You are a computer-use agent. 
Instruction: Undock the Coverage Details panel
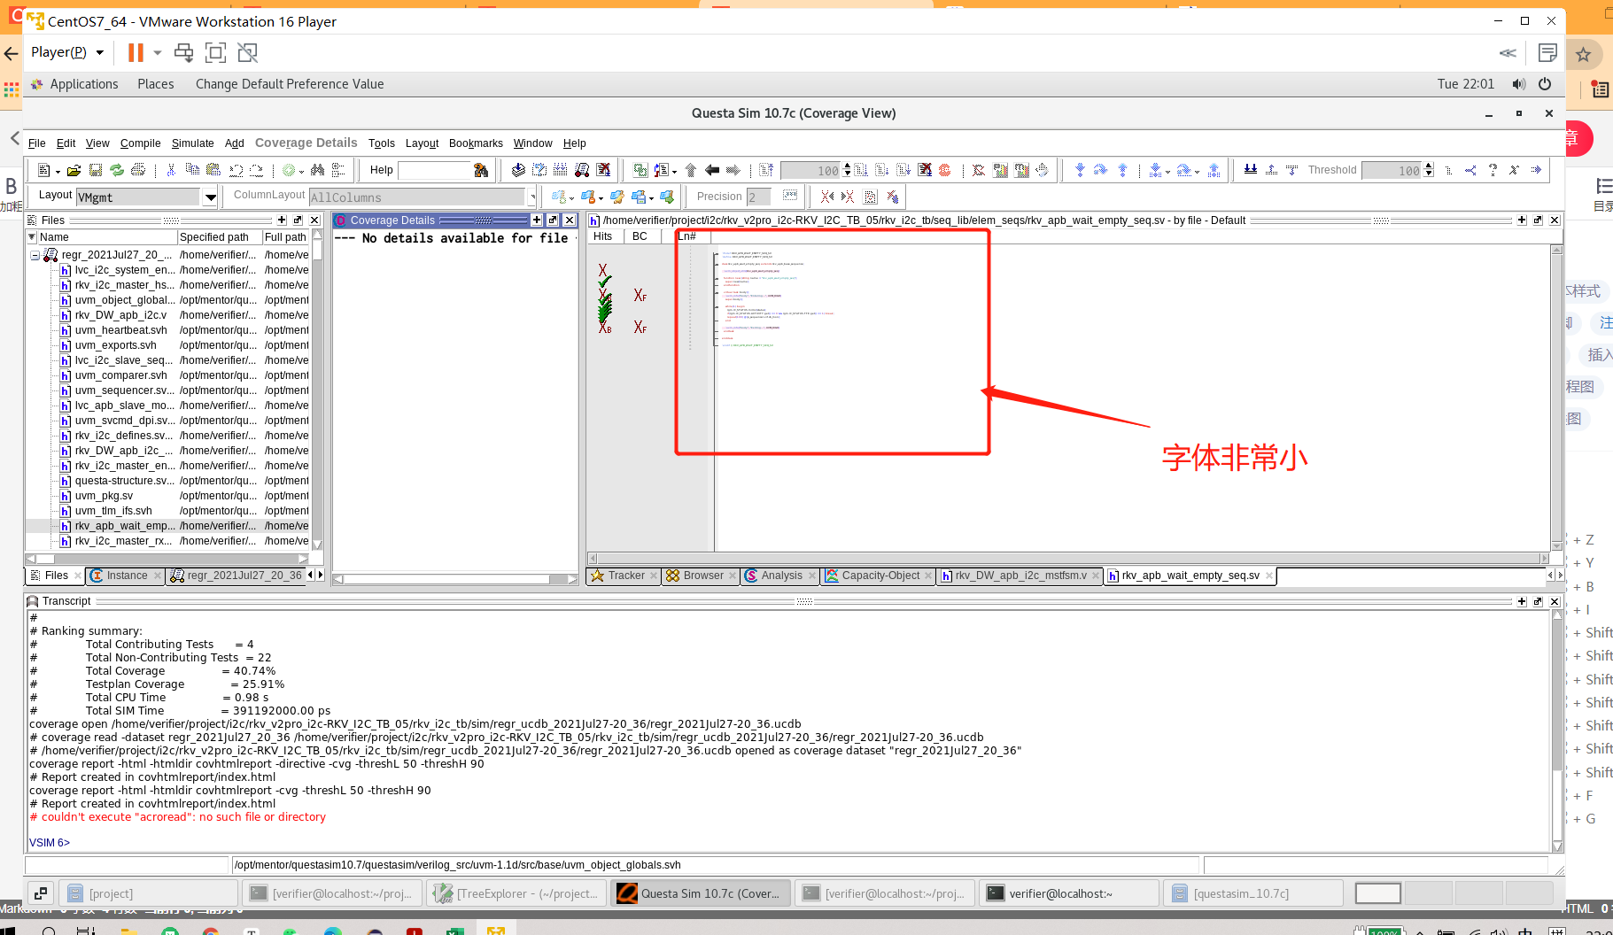pyautogui.click(x=553, y=220)
